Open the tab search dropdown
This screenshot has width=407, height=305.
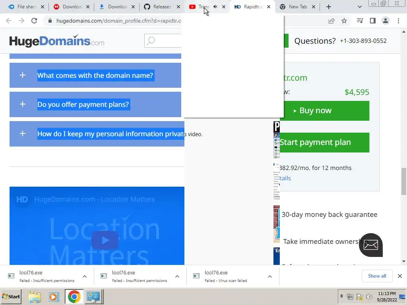pyautogui.click(x=359, y=7)
